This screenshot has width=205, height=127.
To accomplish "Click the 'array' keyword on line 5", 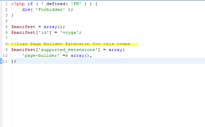I will click(x=50, y=27).
